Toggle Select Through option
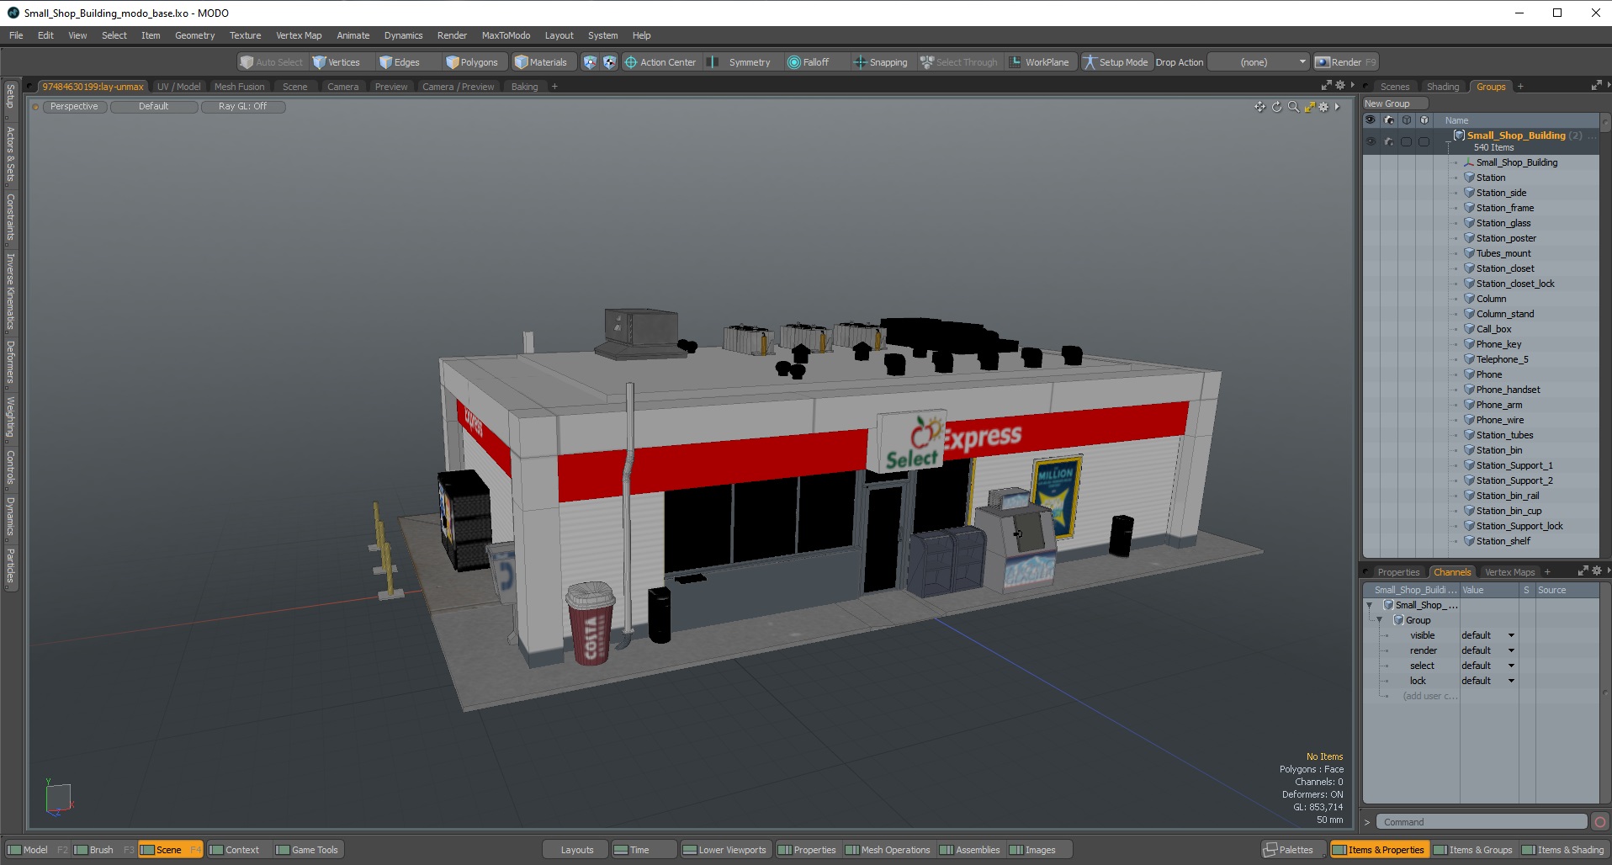 point(958,62)
